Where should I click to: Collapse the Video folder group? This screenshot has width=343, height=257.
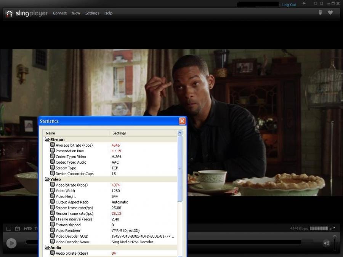(47, 179)
